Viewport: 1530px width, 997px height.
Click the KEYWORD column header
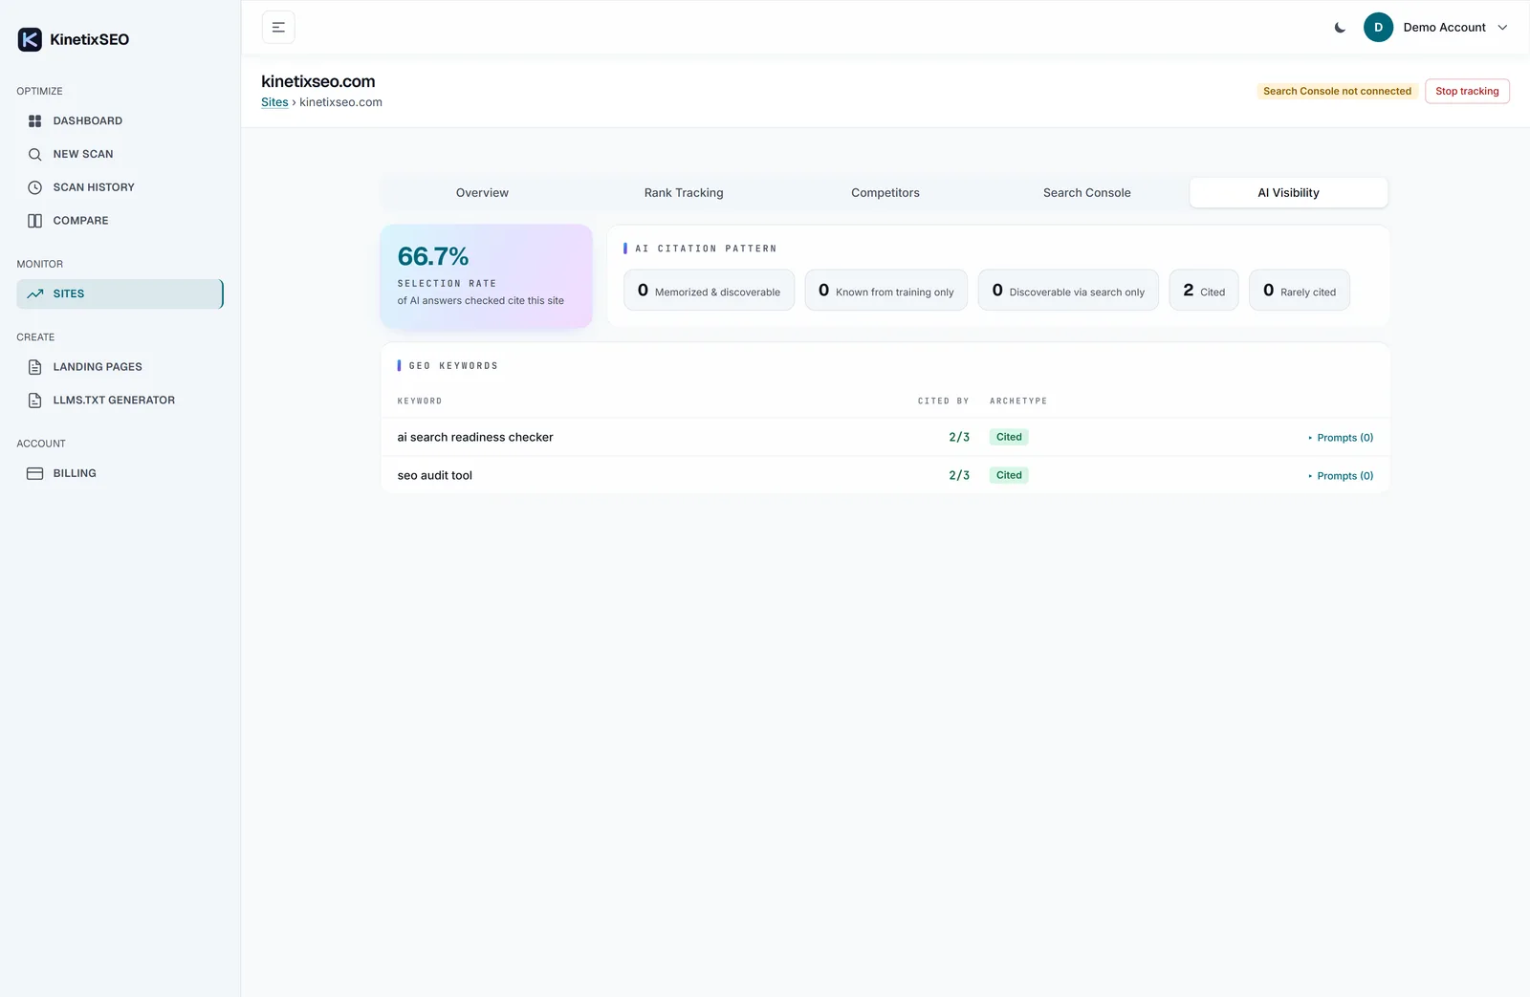pyautogui.click(x=420, y=401)
